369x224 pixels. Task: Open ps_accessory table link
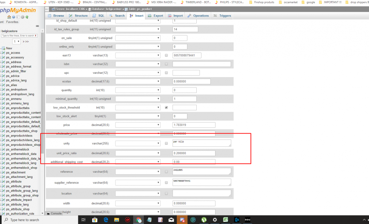(15, 58)
